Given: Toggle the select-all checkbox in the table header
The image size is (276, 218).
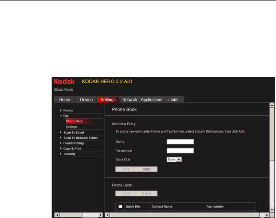Looking at the screenshot, I should coord(120,207).
